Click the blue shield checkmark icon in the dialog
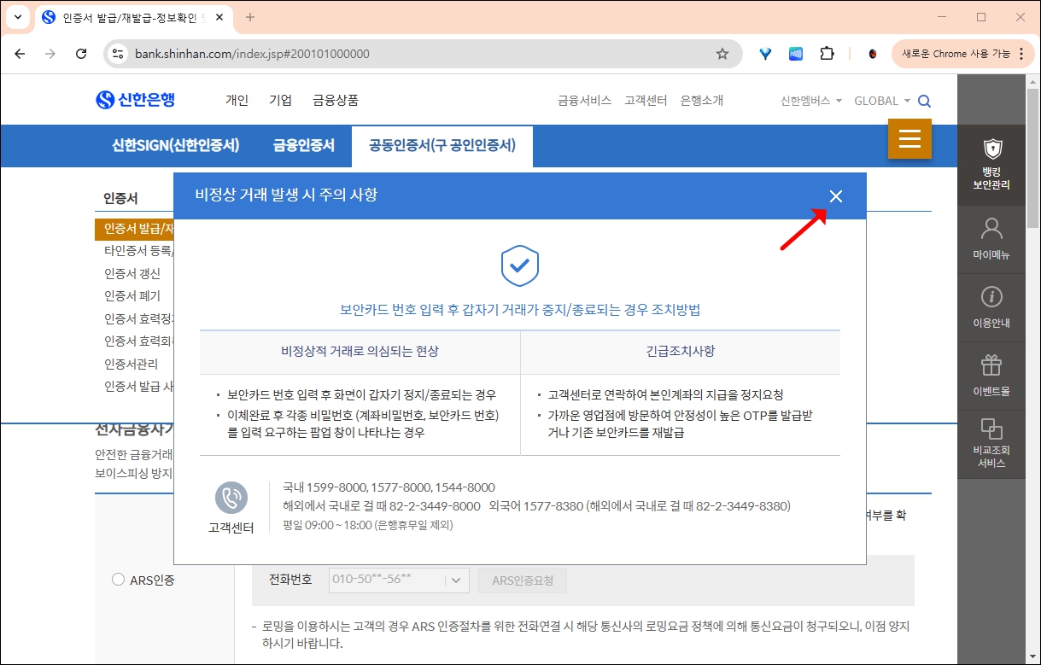This screenshot has width=1041, height=665. point(519,267)
